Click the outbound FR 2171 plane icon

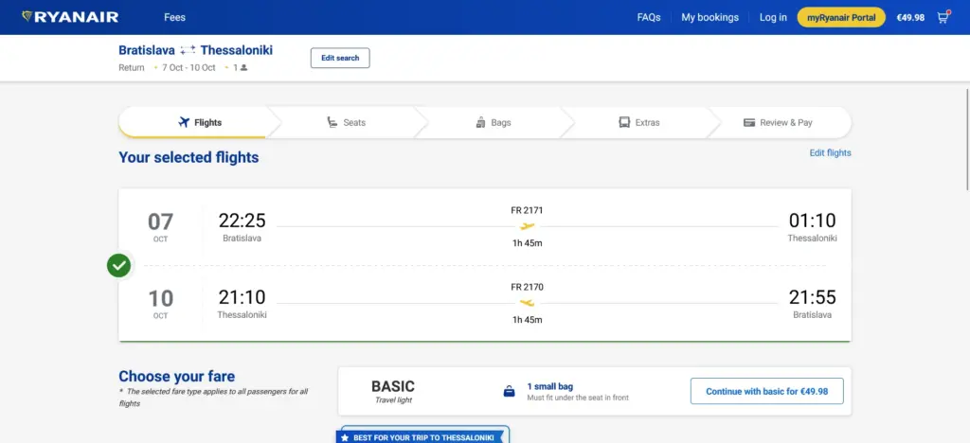(527, 227)
